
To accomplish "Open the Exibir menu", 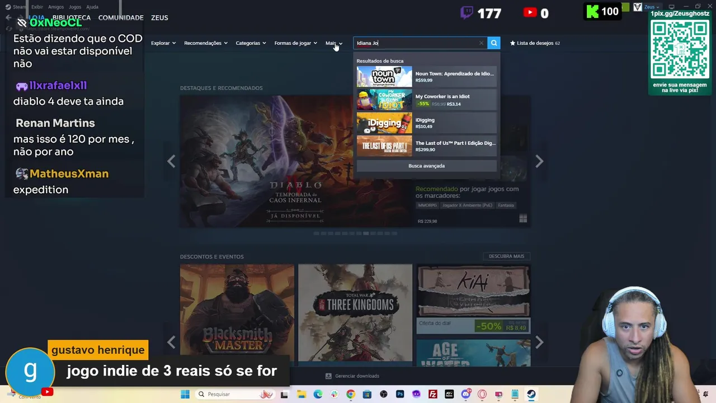I will click(37, 7).
